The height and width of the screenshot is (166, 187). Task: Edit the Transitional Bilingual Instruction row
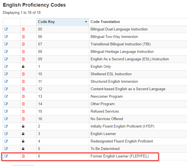[x=6, y=44]
